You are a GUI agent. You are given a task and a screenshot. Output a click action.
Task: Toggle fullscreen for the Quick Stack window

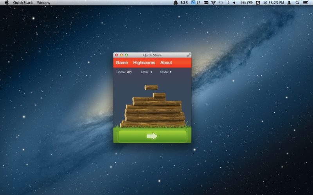pos(189,55)
